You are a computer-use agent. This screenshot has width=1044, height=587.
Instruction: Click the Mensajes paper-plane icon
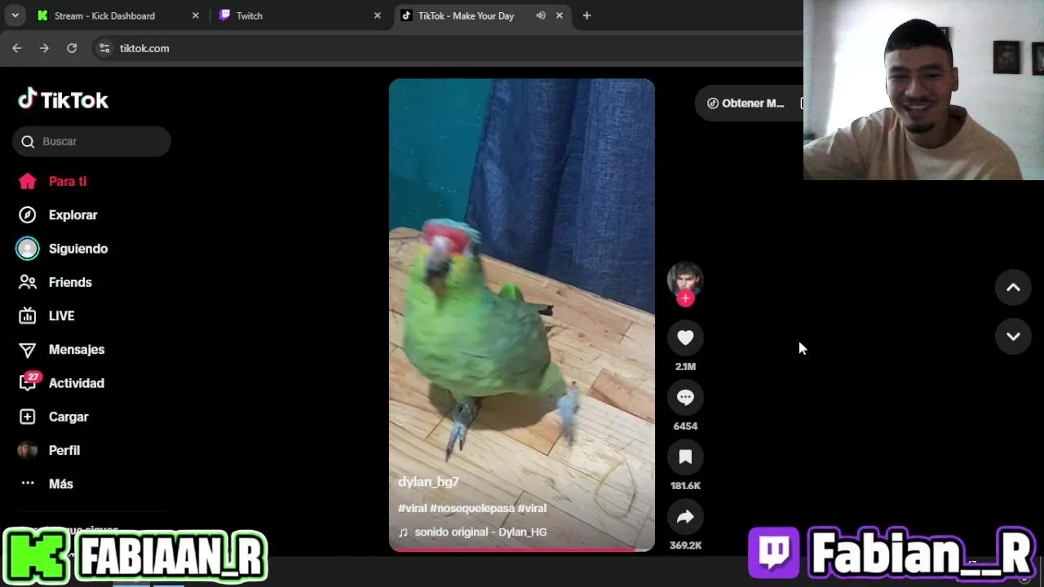coord(28,350)
